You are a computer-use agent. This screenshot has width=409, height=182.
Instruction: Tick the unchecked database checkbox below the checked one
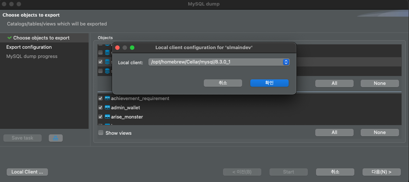click(100, 71)
